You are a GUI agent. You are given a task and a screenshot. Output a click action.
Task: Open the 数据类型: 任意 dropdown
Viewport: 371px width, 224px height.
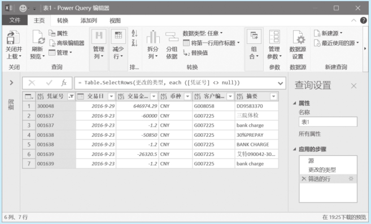pos(202,33)
